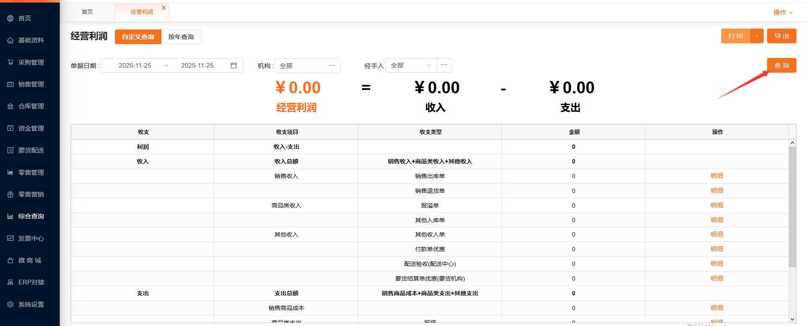Click the 销售商品成本 cell
Viewport: 807px width, 326px height.
286,308
